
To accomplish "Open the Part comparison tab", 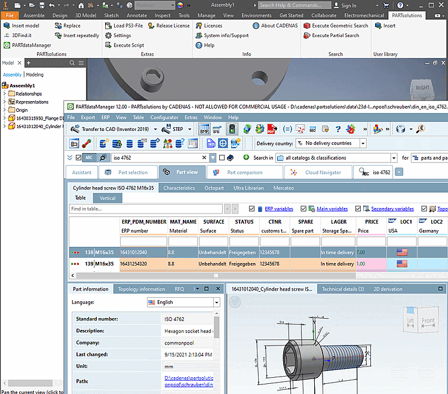I will pyautogui.click(x=245, y=173).
